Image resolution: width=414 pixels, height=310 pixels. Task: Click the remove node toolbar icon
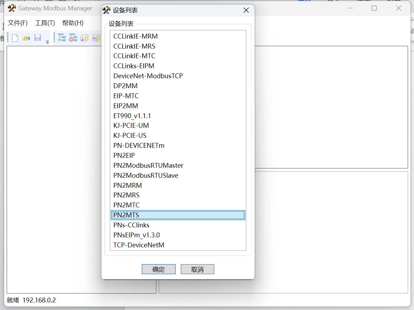tap(73, 38)
